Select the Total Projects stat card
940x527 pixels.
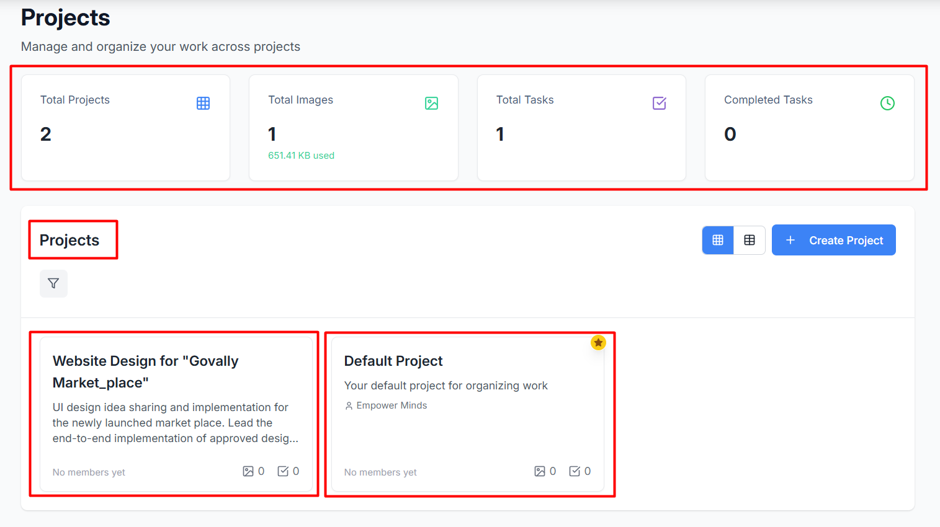[125, 128]
